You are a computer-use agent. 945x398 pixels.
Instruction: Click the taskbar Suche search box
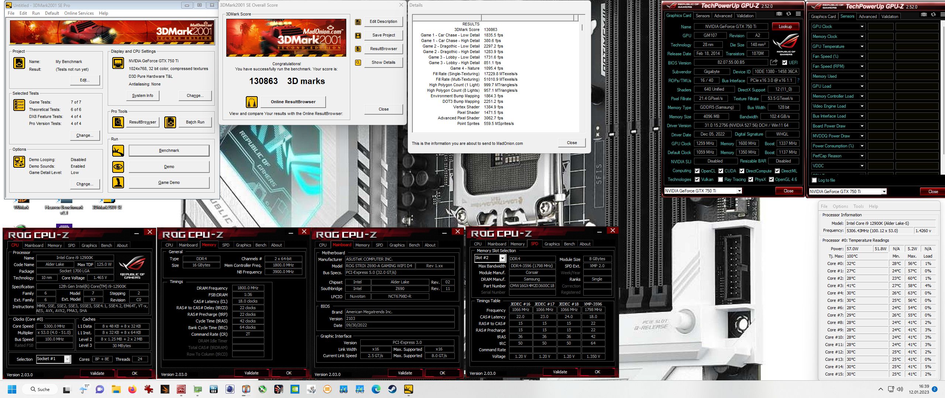[x=40, y=390]
